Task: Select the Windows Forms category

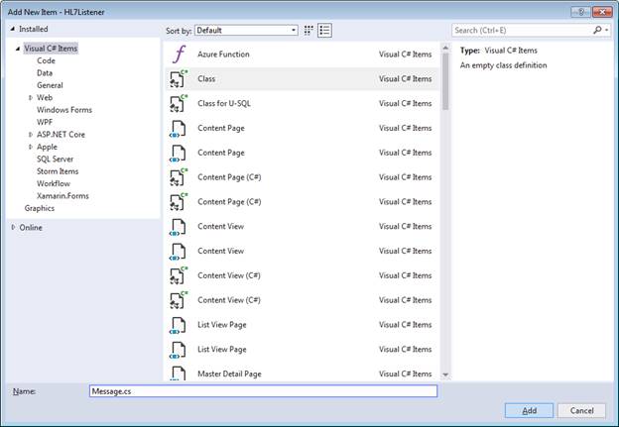Action: point(64,110)
